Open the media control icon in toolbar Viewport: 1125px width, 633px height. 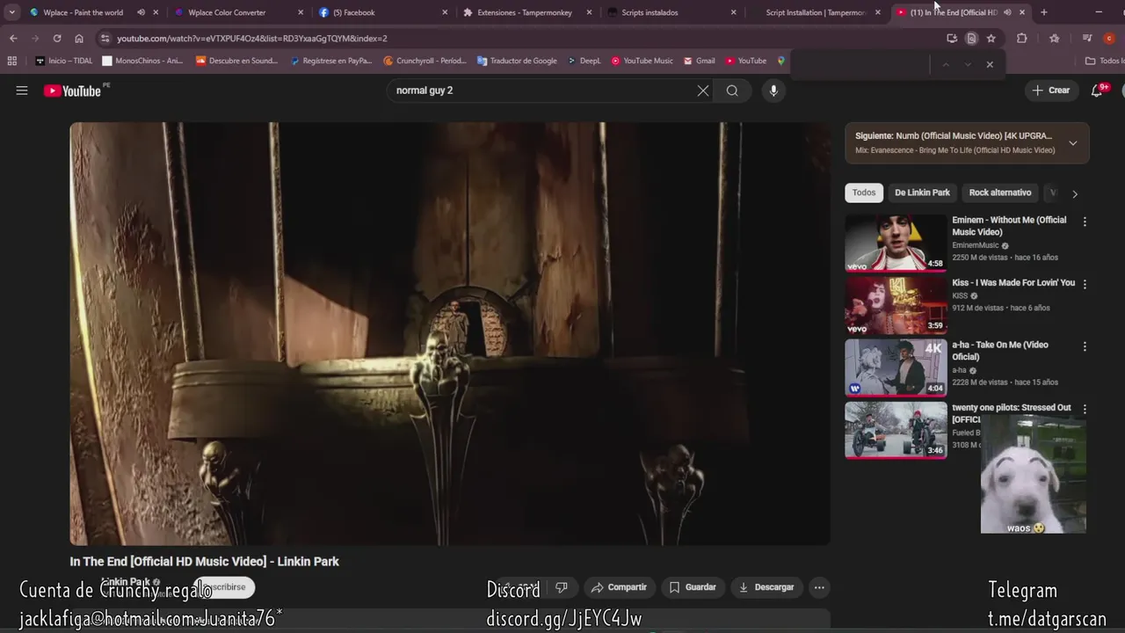point(1087,39)
